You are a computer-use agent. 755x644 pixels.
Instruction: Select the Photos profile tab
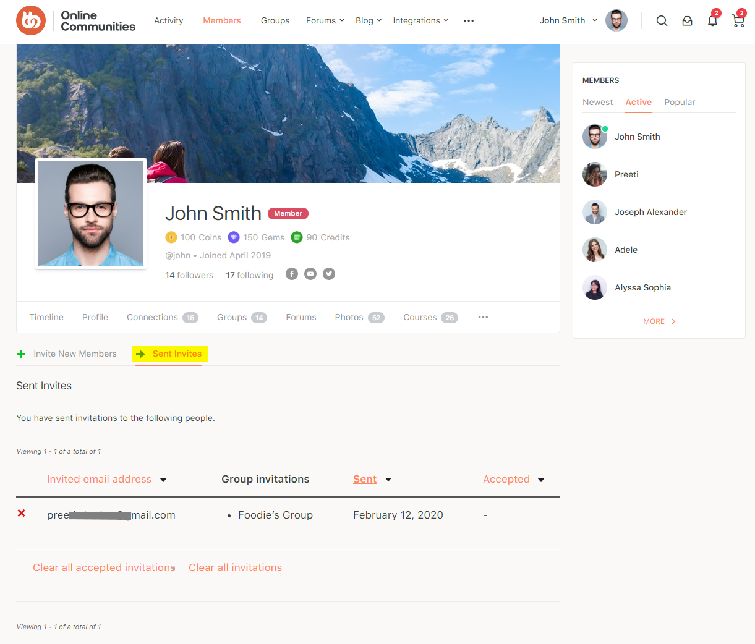tap(349, 317)
